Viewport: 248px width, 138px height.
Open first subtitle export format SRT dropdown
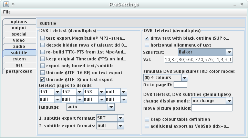(x=120, y=118)
